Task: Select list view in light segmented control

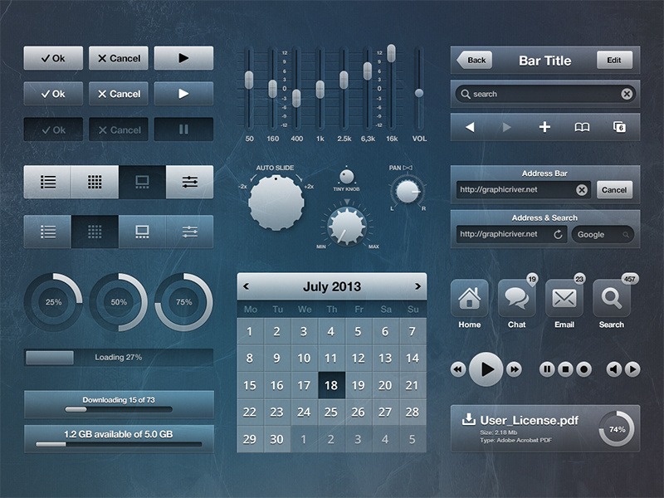Action: click(47, 182)
